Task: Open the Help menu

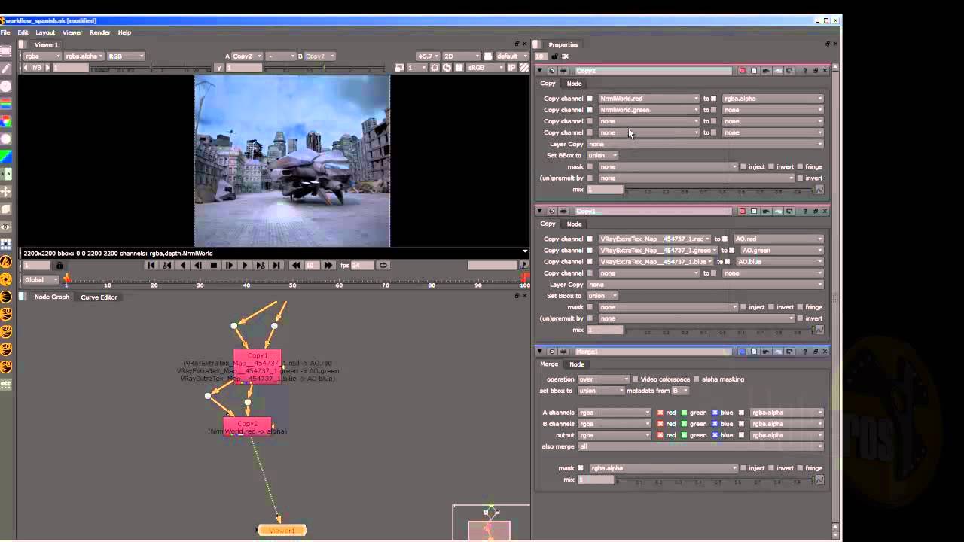Action: point(124,32)
